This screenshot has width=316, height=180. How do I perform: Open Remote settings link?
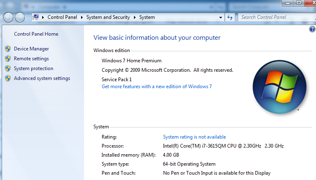(x=32, y=59)
